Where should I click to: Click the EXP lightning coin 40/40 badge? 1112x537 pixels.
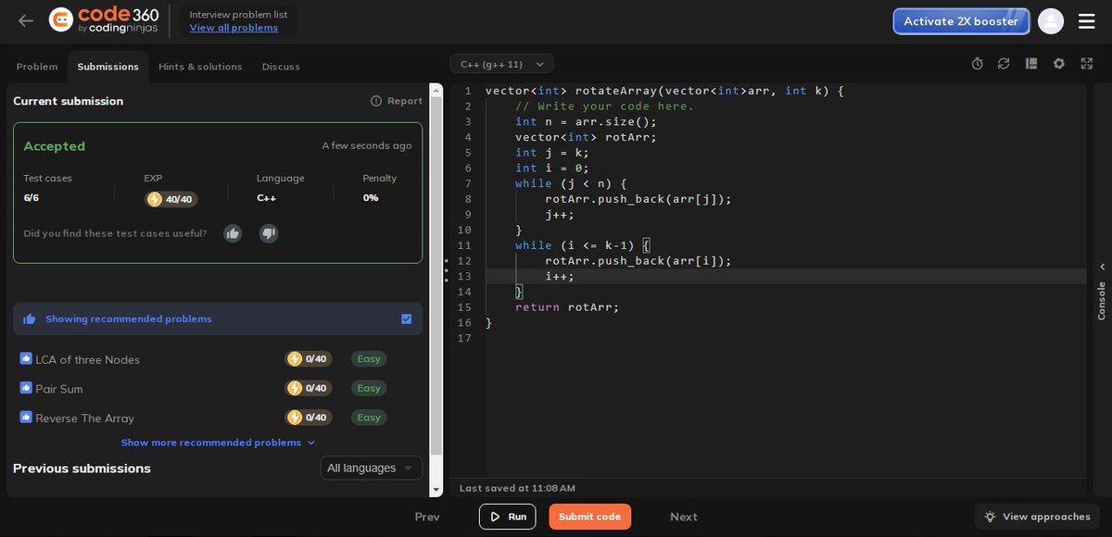pyautogui.click(x=171, y=199)
